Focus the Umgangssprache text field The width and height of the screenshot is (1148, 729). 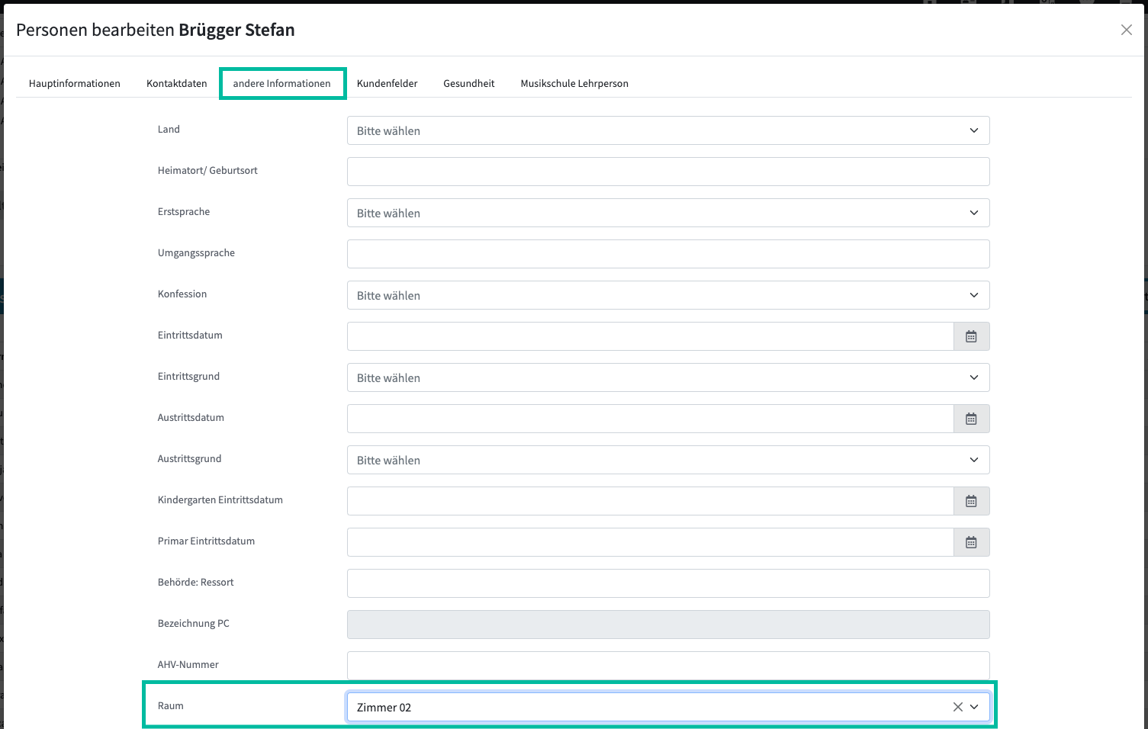[668, 254]
